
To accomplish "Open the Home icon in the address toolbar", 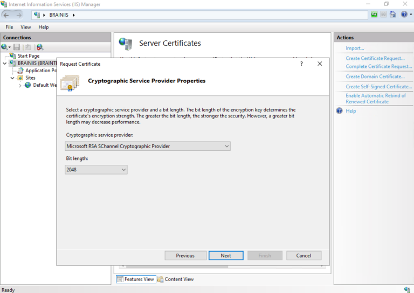I will (393, 14).
